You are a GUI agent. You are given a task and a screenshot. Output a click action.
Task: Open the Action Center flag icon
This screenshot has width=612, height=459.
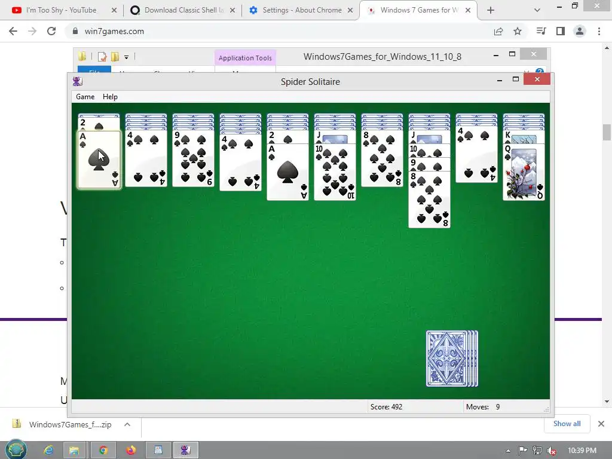[522, 451]
